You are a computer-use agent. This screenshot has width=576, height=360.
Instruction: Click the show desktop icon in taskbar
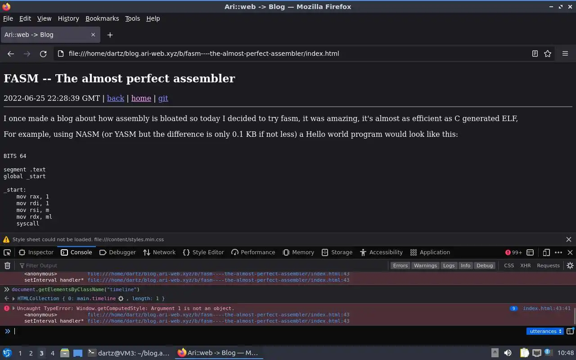pyautogui.click(x=78, y=353)
